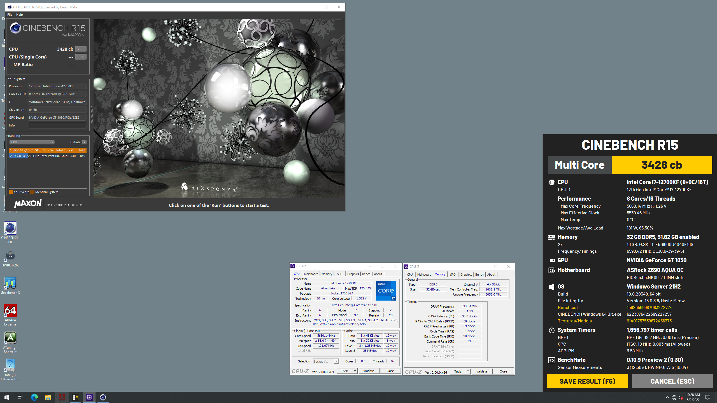Run the CPU multi-core test
717x403 pixels.
pyautogui.click(x=81, y=49)
